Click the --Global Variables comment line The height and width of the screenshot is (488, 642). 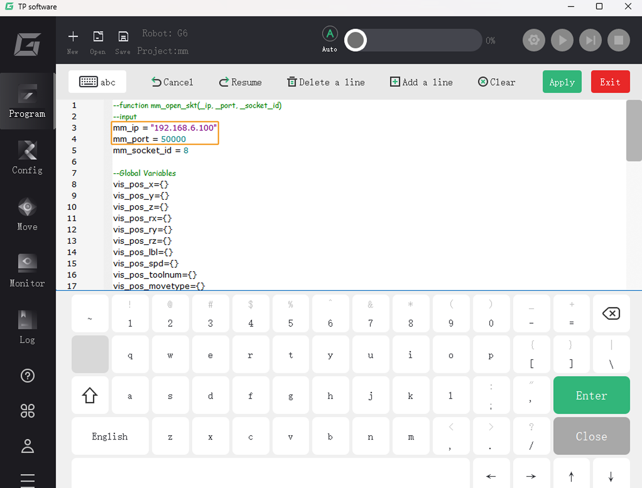point(144,173)
